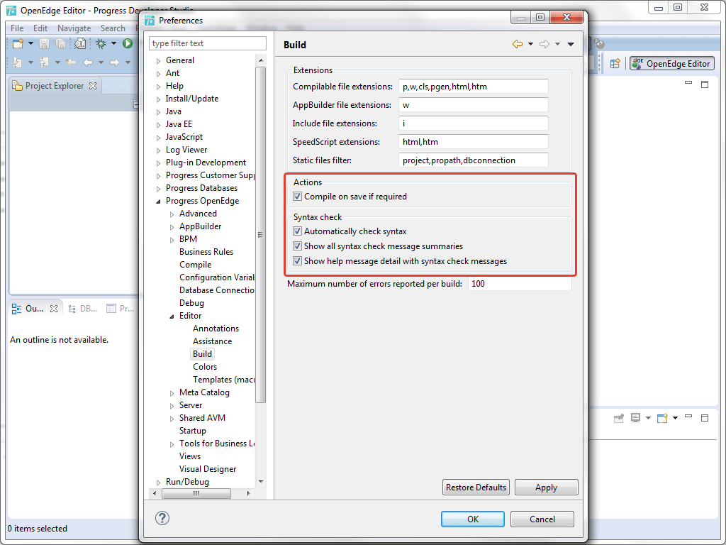Expand the Run/Debug preferences node
This screenshot has width=726, height=545.
pos(158,483)
